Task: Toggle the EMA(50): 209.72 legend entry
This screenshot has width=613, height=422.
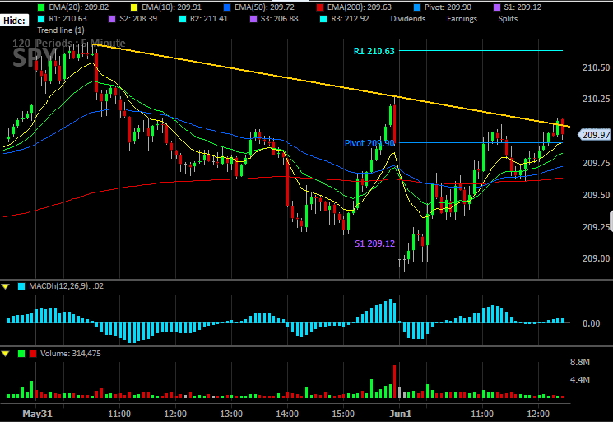Action: click(x=264, y=7)
